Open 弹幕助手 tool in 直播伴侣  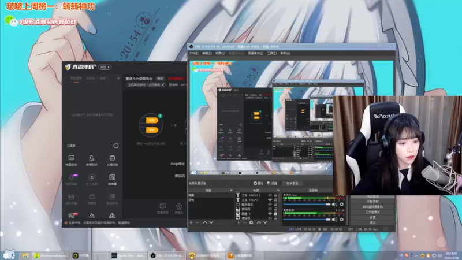click(x=71, y=161)
